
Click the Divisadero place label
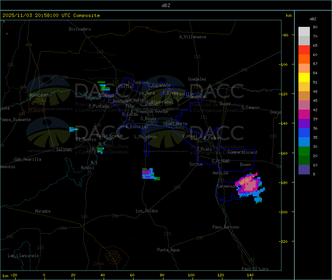click(x=80, y=29)
